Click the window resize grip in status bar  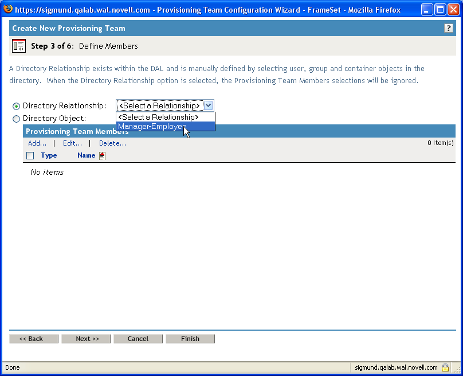point(457,370)
